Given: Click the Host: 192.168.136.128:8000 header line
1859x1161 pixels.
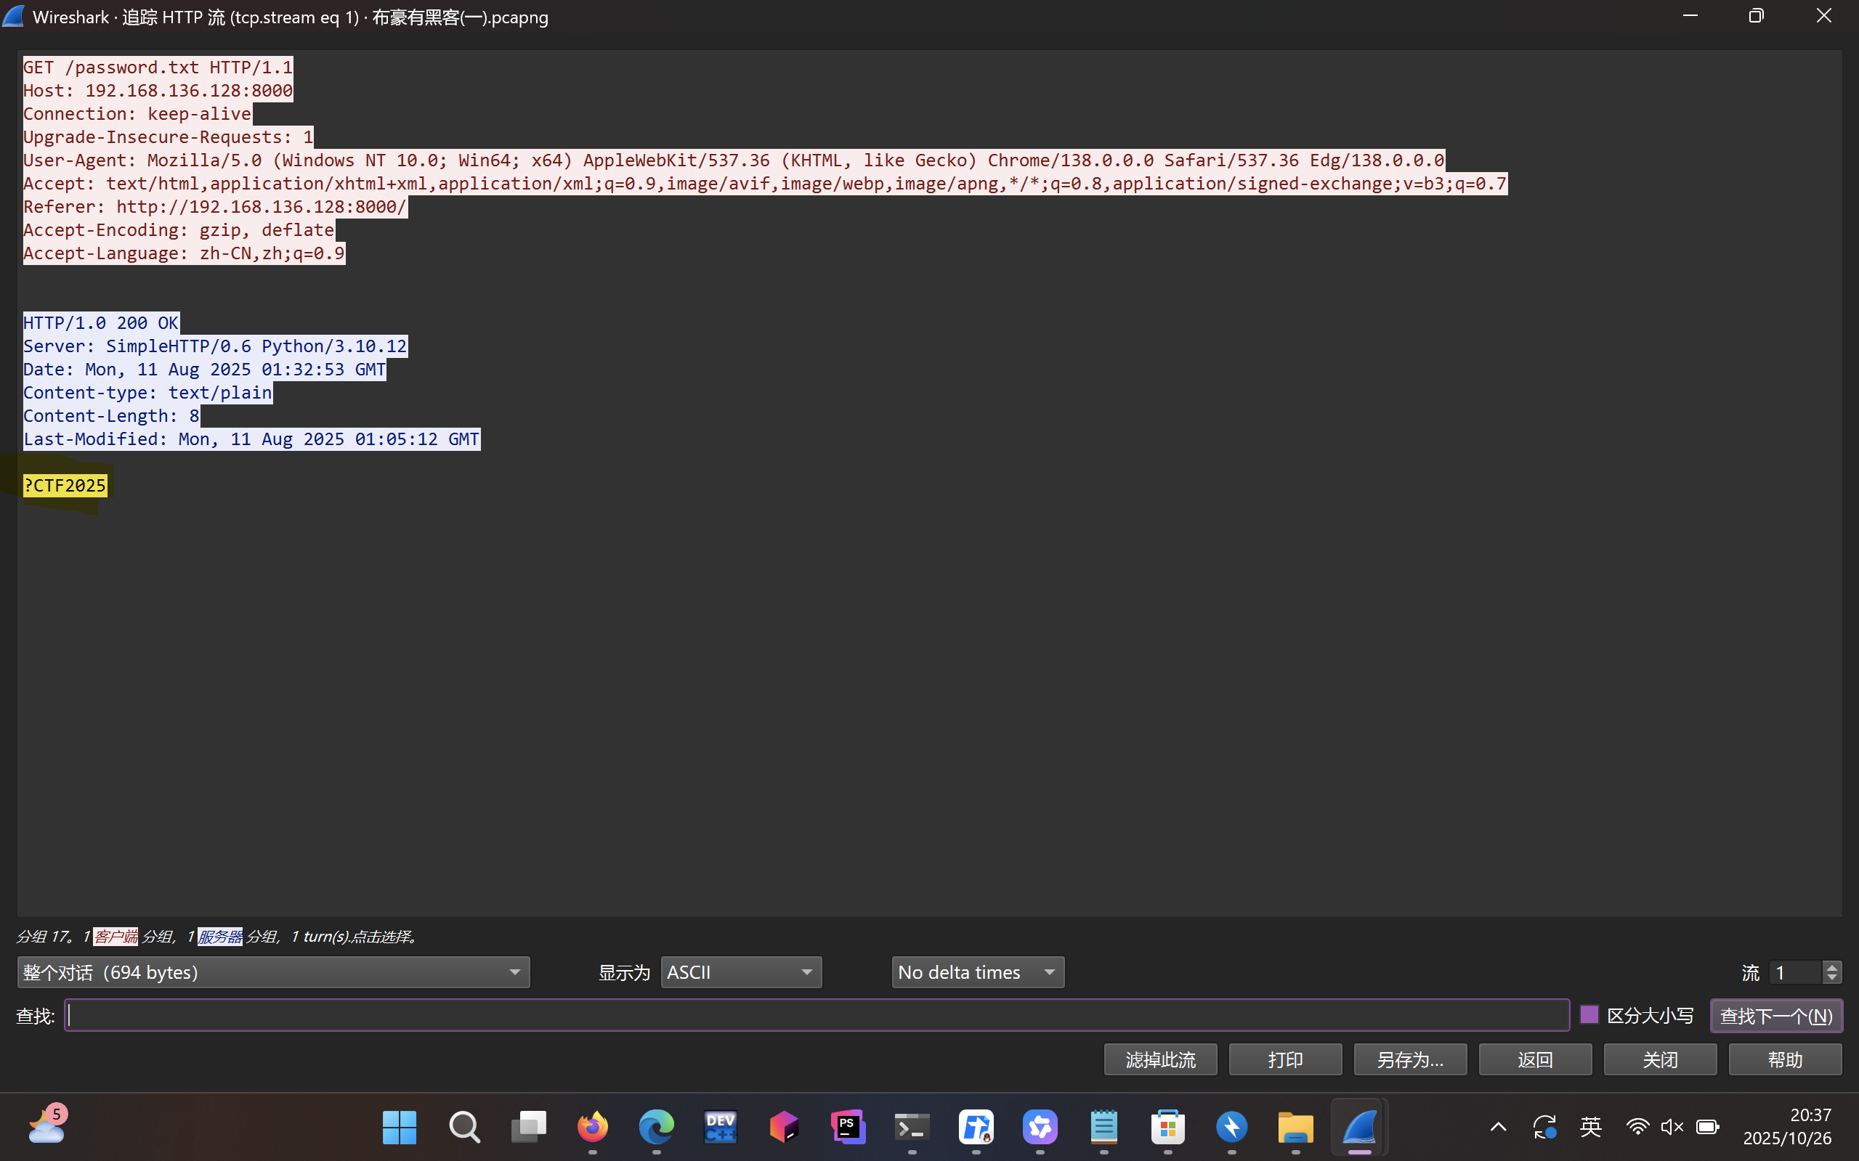Looking at the screenshot, I should tap(158, 91).
